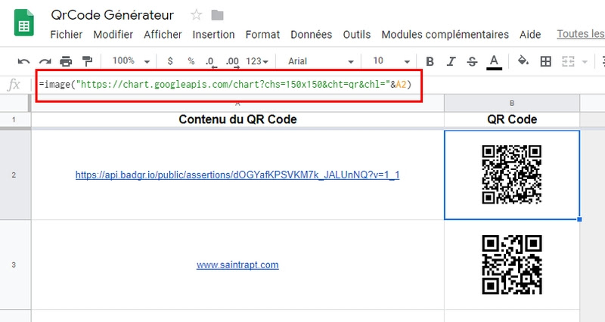
Task: Open the Afficher menu
Action: (163, 35)
